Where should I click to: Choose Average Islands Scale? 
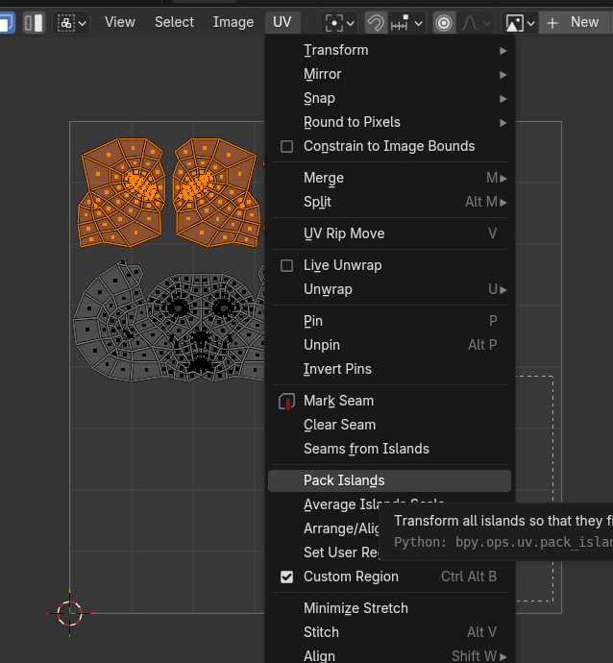tap(343, 504)
